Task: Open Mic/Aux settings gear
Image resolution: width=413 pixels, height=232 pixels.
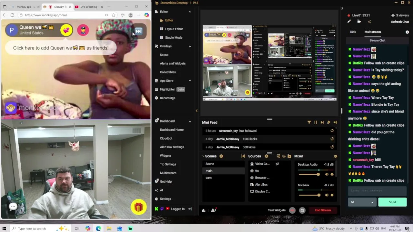Action: (x=332, y=195)
